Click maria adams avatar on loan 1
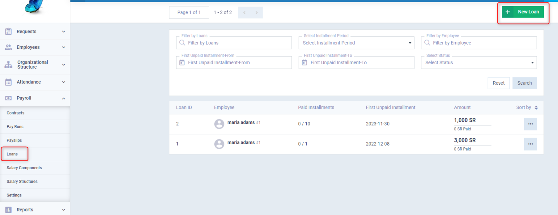 pos(219,144)
